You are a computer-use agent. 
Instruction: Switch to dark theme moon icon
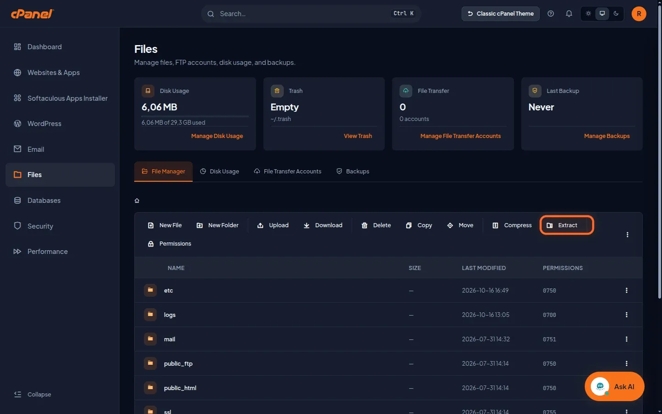click(x=616, y=14)
